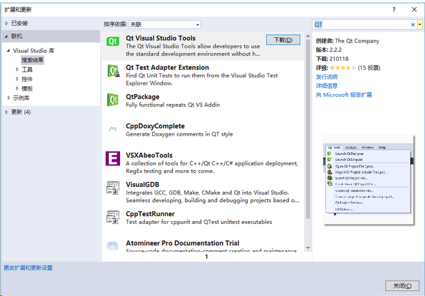Screen dimensions: 425x296
Task: Click 'Generate Doxygen comments in QT style' description
Action: [x=179, y=134]
